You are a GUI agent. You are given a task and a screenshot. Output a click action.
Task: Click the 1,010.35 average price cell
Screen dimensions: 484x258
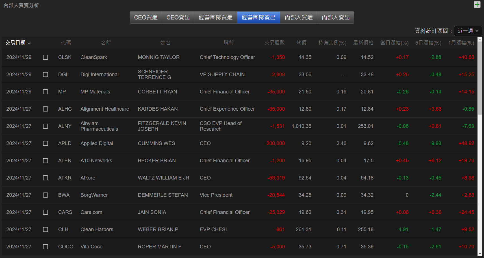(x=301, y=126)
